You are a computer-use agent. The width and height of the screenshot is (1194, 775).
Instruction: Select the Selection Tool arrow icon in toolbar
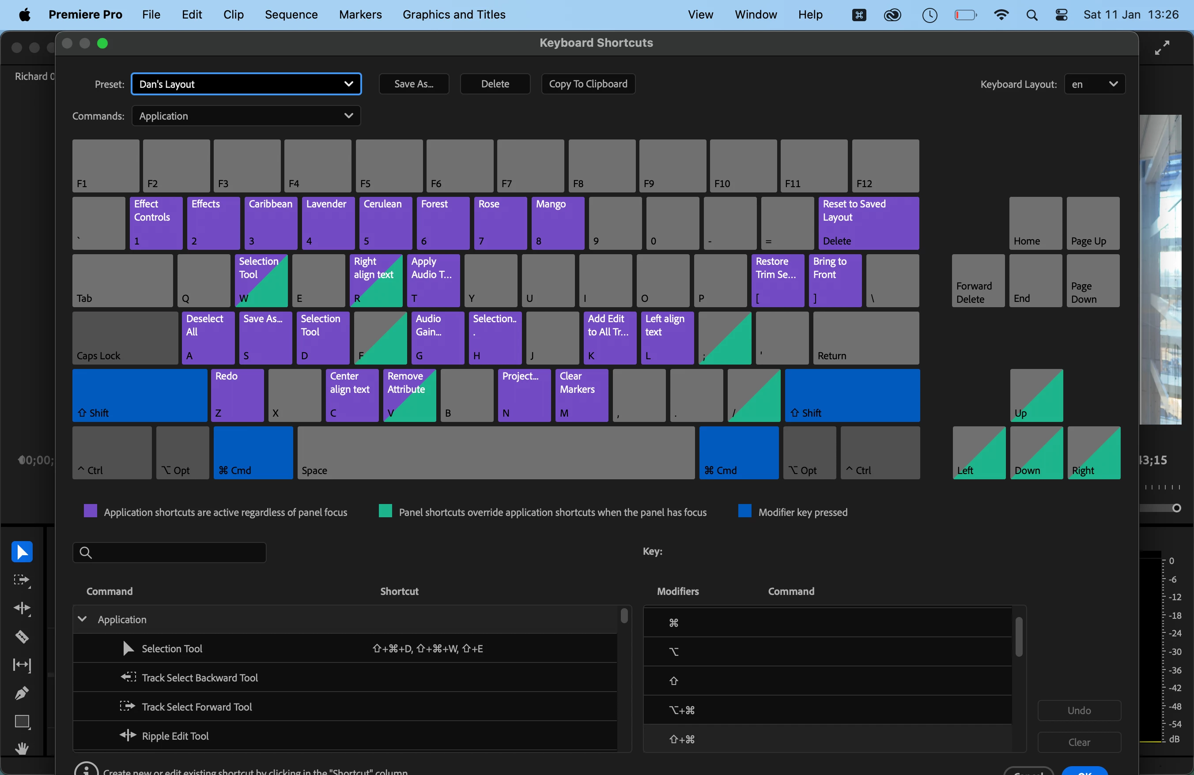(x=22, y=552)
